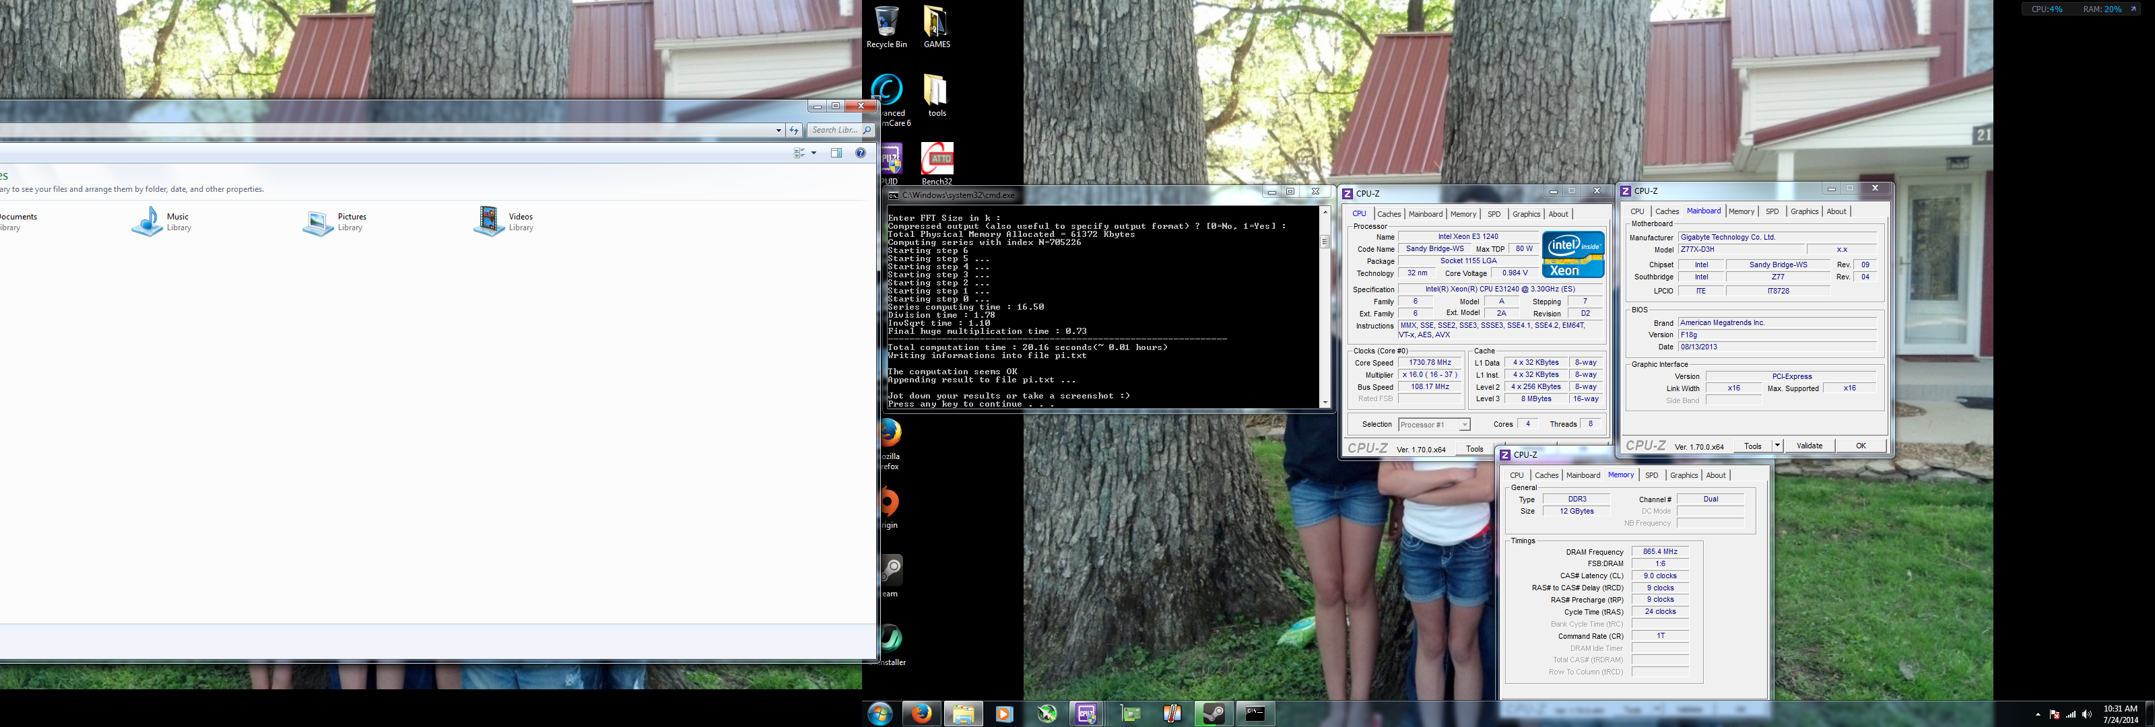Click the Help icon in Libraries window
Screen dimensions: 2155x727
(860, 153)
